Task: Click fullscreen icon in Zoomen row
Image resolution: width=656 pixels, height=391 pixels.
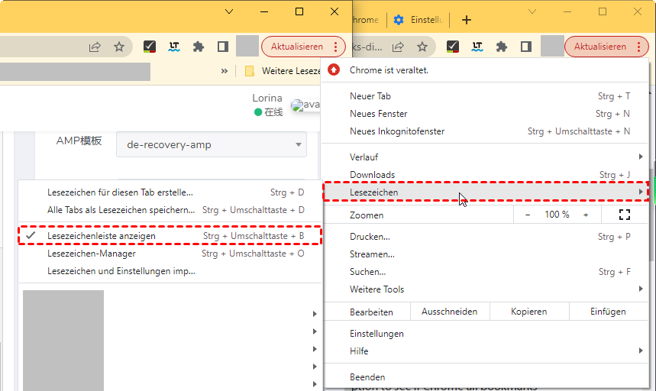Action: click(625, 215)
